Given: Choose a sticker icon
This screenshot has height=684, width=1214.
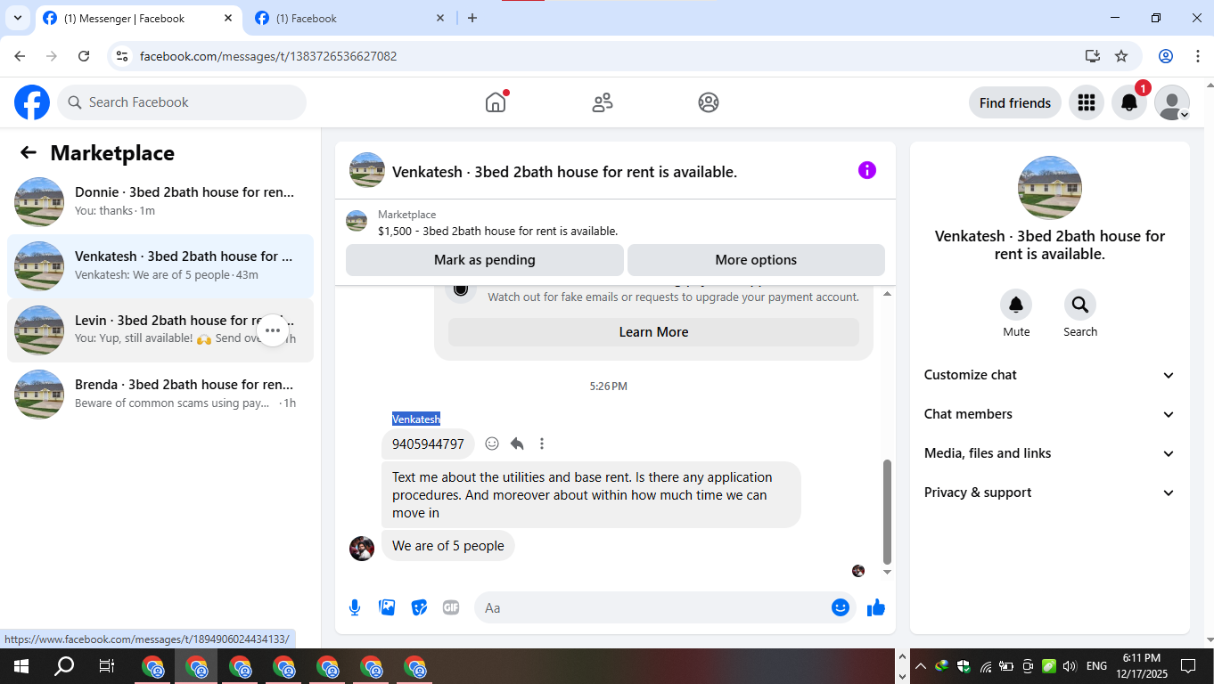Looking at the screenshot, I should pos(419,607).
